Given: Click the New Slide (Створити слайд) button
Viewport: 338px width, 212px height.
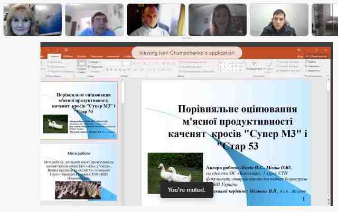Looking at the screenshot, I should point(82,67).
